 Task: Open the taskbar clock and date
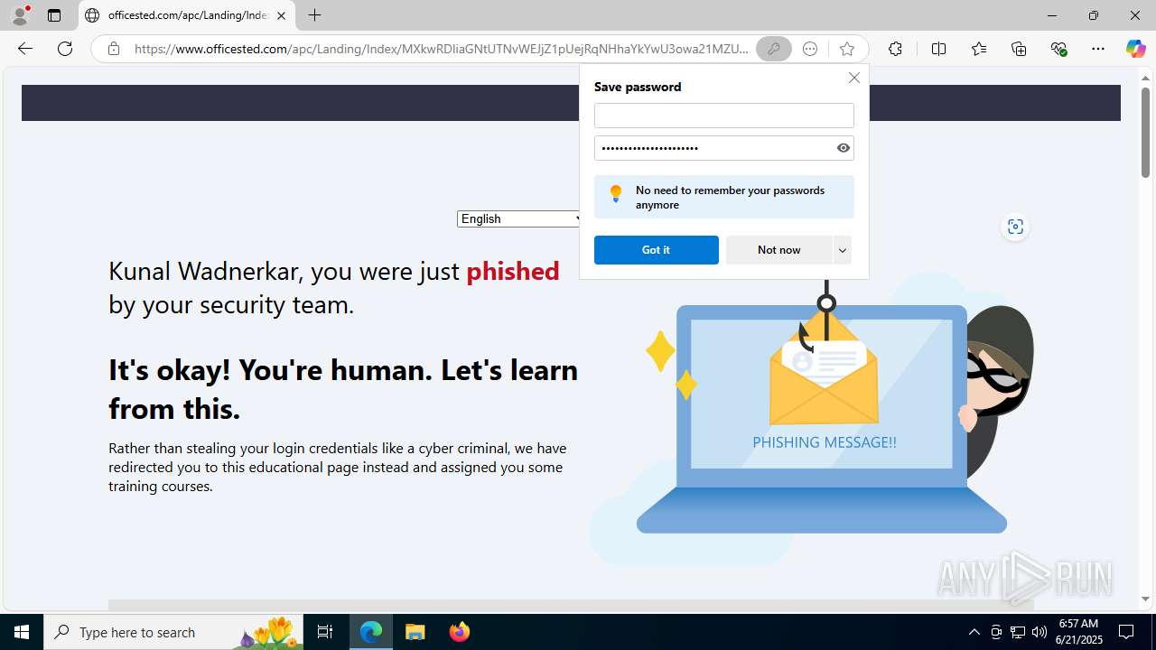point(1078,632)
